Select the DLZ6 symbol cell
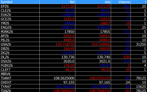This screenshot has width=147, height=92. click(20, 57)
